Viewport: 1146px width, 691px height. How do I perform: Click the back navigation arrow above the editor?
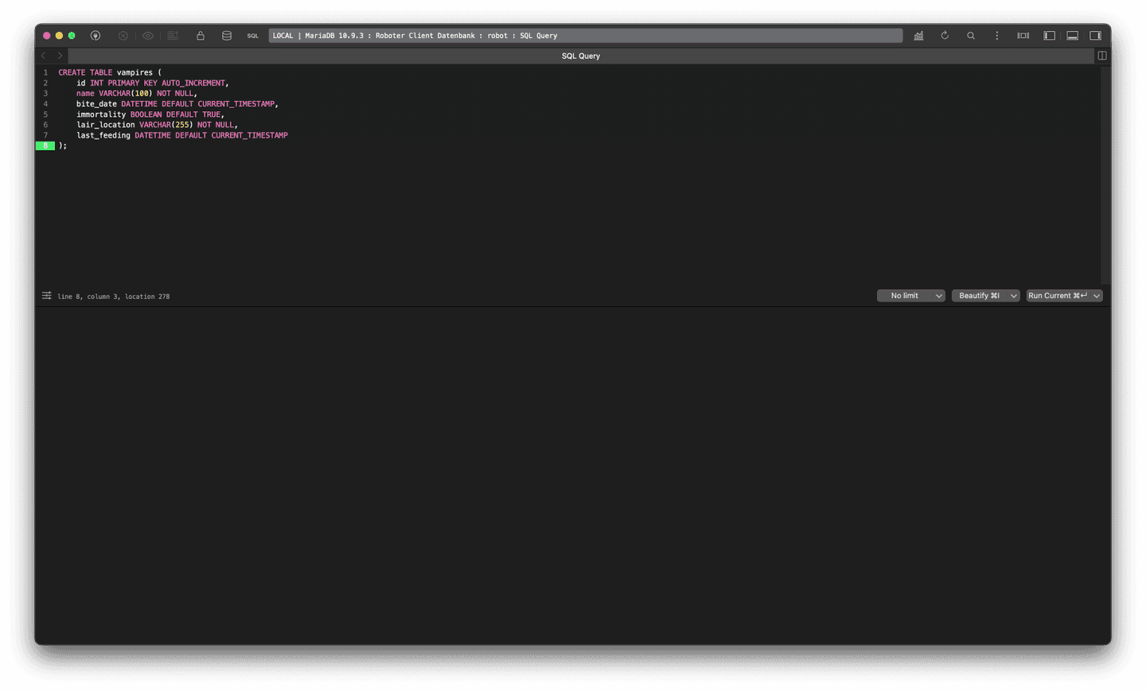click(x=42, y=56)
